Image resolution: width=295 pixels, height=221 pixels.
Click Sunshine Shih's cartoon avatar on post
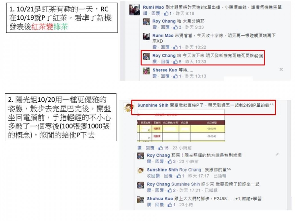[x=128, y=108]
